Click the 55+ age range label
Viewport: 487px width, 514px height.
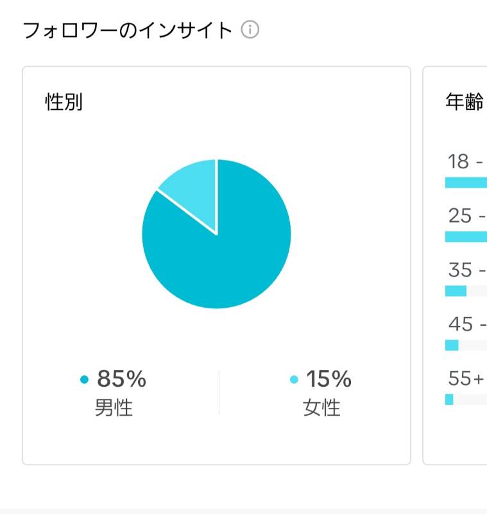click(x=466, y=378)
